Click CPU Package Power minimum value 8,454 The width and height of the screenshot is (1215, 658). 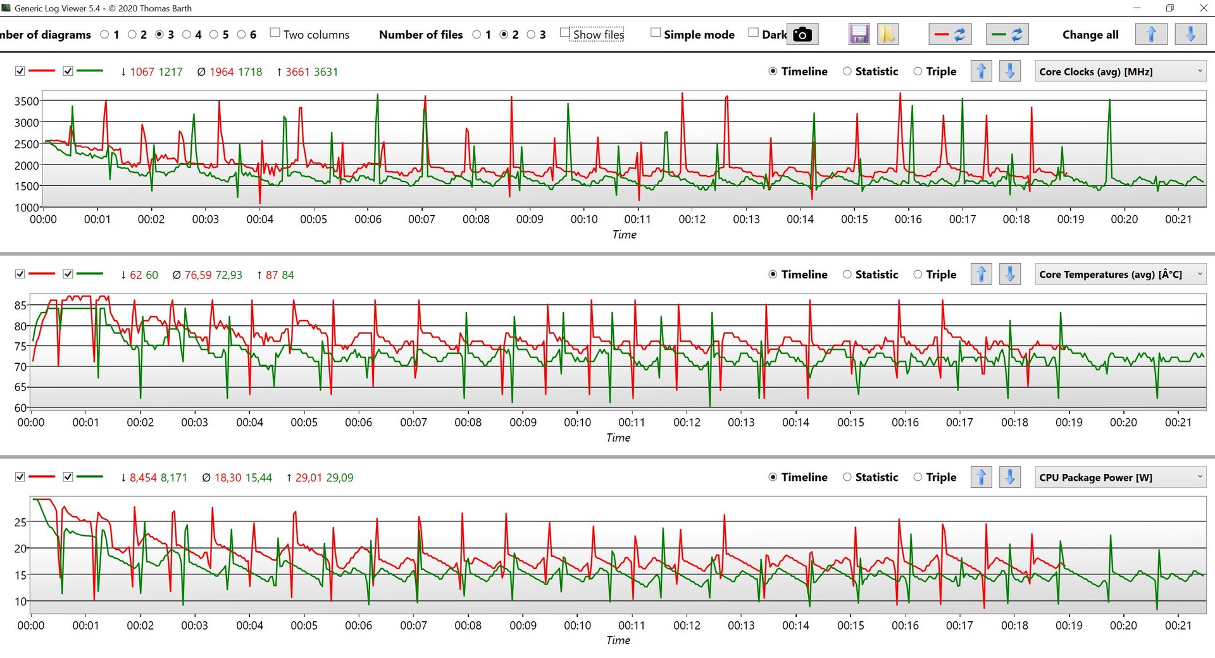coord(143,478)
